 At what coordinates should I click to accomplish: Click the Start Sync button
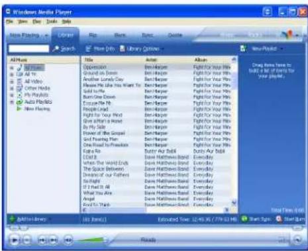pos(256,219)
